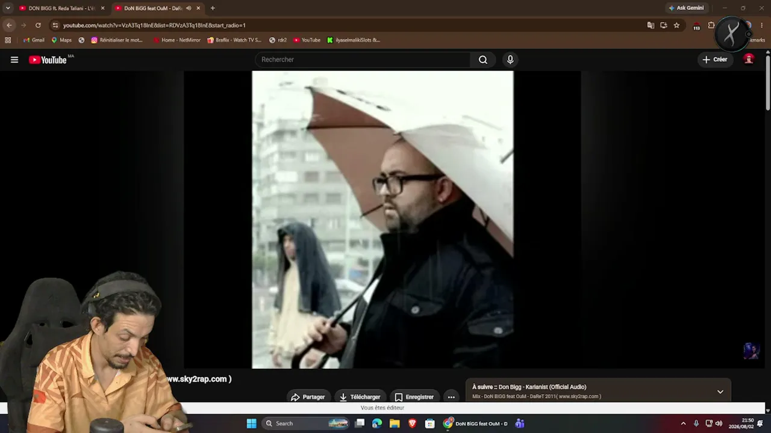This screenshot has width=771, height=433.
Task: Open Microsoft Store from the taskbar
Action: coord(429,423)
